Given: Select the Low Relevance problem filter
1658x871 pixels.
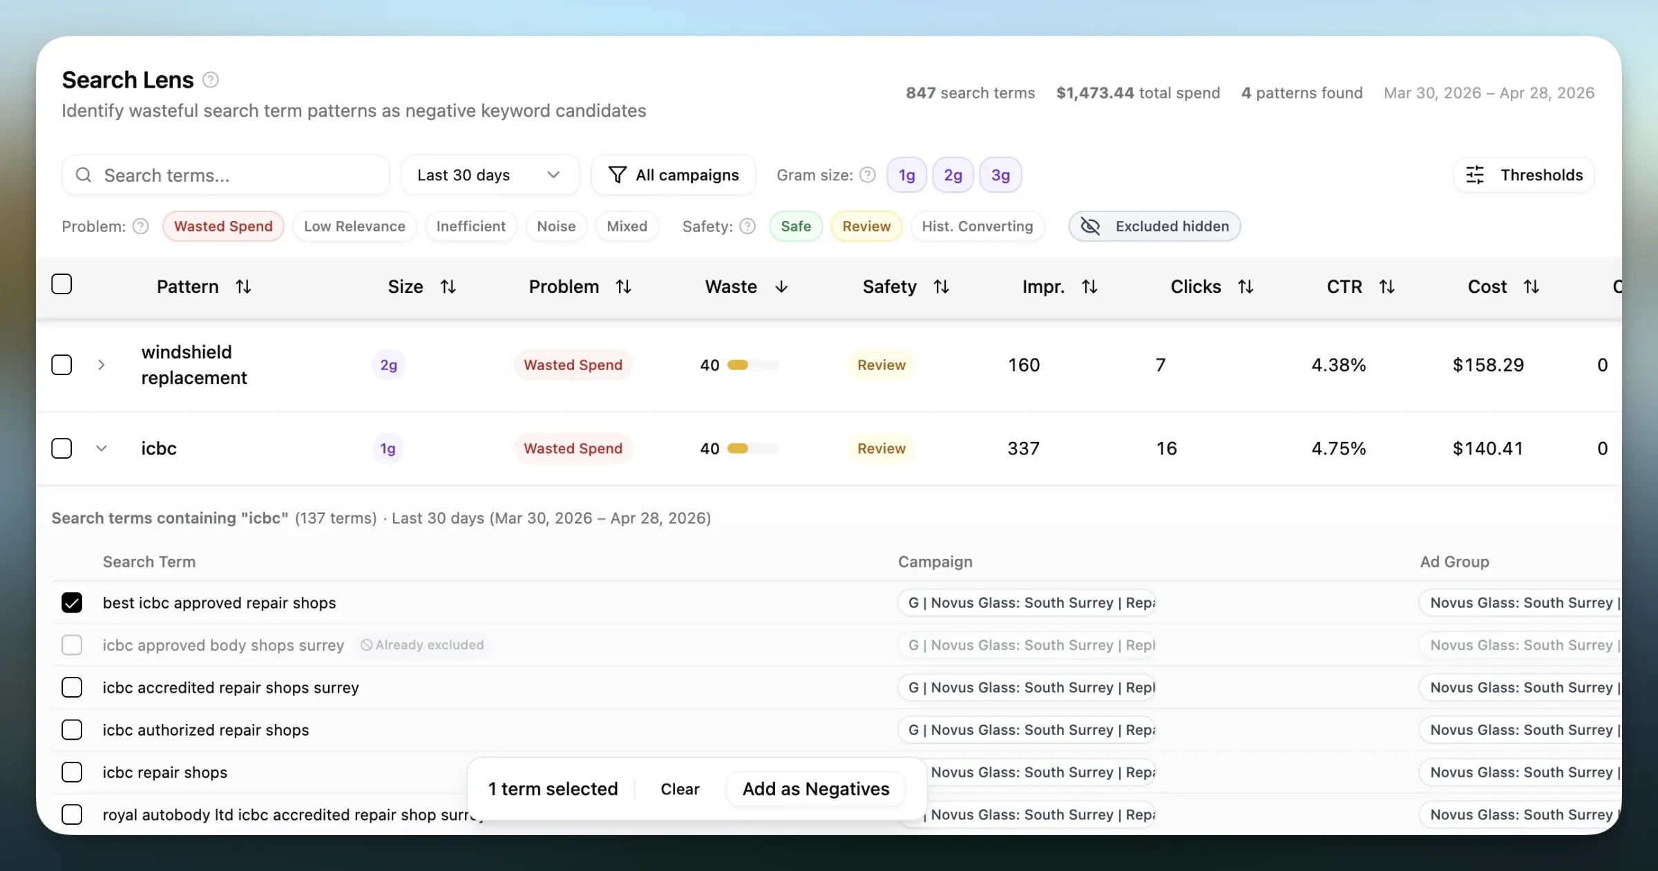Looking at the screenshot, I should pos(354,227).
